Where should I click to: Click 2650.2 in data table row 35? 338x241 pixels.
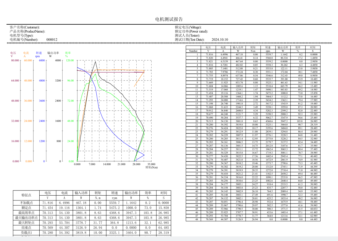(284, 174)
